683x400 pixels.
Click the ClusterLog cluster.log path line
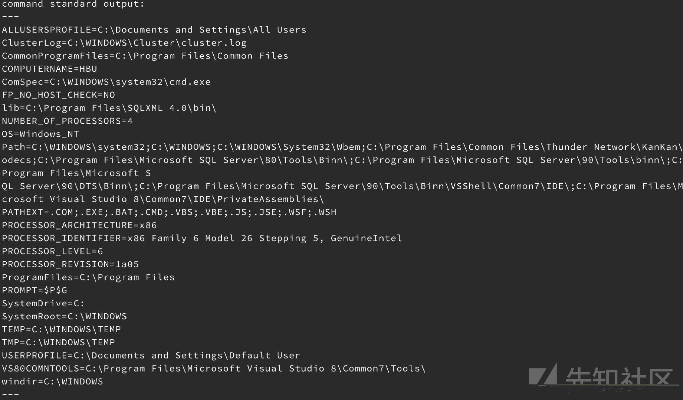[x=124, y=43]
